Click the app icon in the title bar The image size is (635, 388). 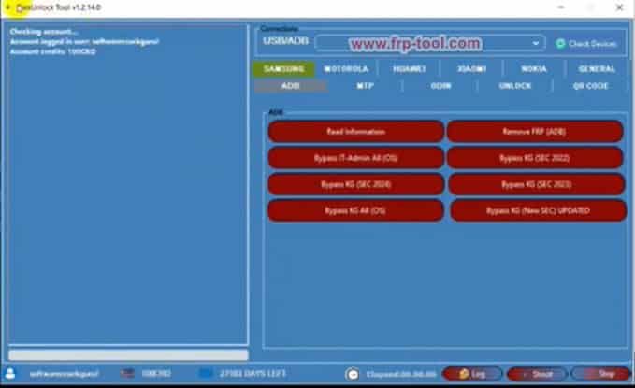click(7, 7)
